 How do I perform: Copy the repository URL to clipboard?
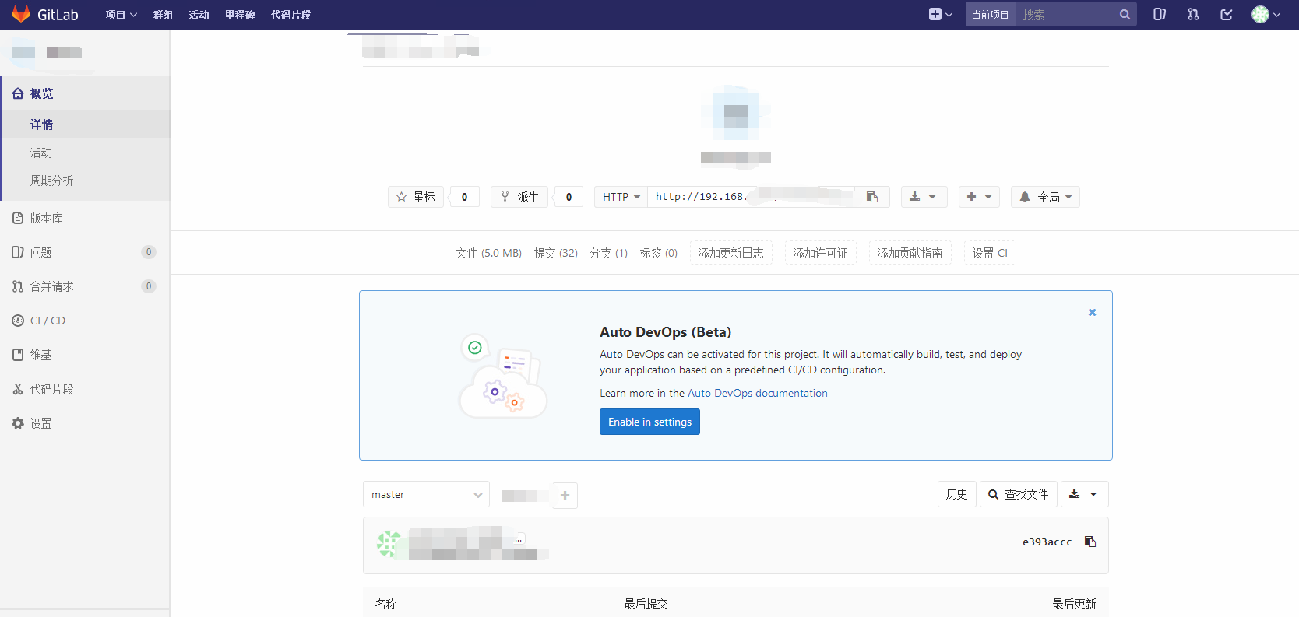point(873,197)
